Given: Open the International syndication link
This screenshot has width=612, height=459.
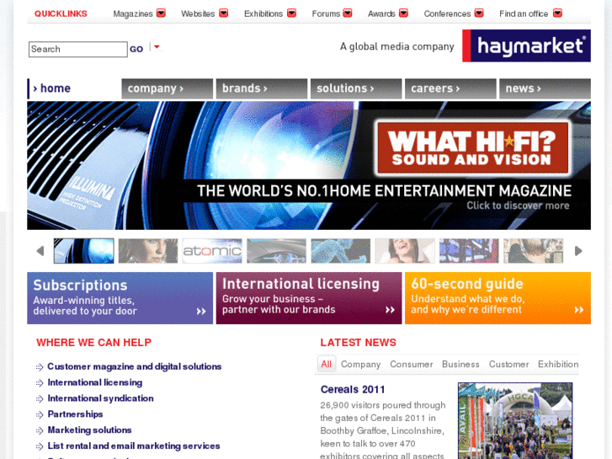Looking at the screenshot, I should [100, 398].
